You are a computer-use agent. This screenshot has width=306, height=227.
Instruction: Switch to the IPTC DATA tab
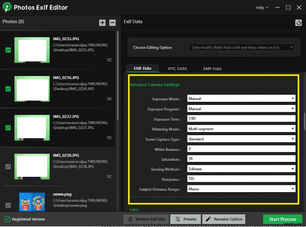point(177,68)
